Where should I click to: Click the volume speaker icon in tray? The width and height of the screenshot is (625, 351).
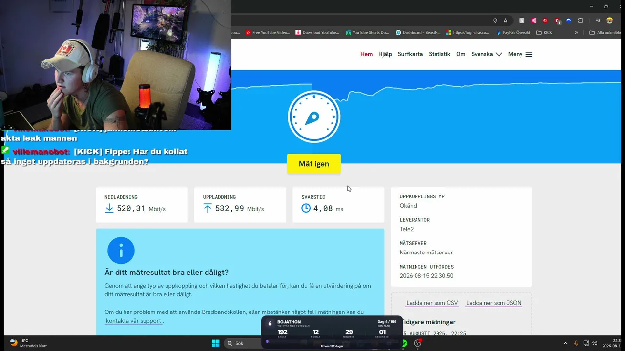coord(594,343)
